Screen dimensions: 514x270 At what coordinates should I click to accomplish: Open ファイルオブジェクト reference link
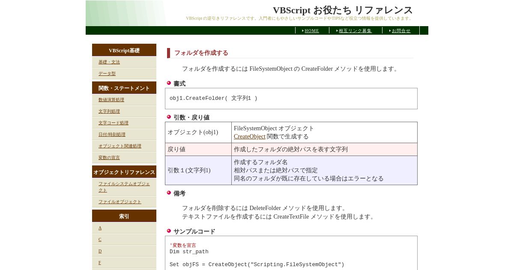tap(120, 202)
